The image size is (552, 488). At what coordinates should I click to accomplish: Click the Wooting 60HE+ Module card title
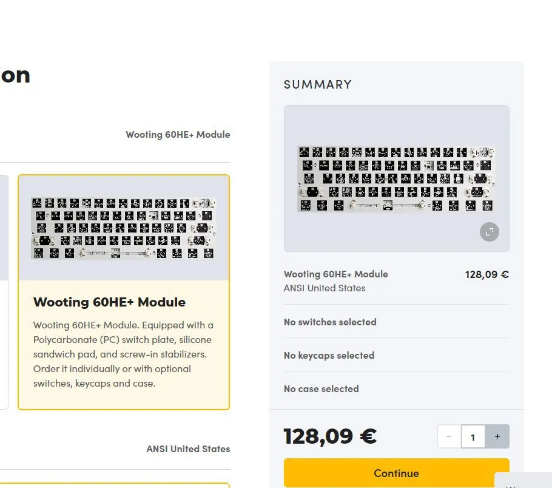[x=109, y=302]
